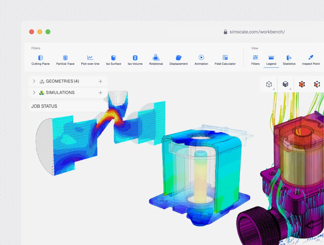Open the Field Calculator
Screen dimensions: 324x245
225,60
